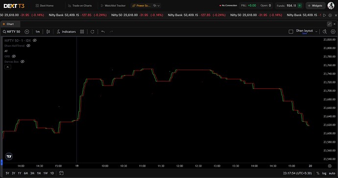Toggle percentage scale mode

[x=318, y=173]
